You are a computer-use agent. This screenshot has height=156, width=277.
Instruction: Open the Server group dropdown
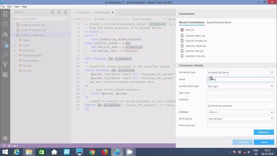[x=240, y=119]
